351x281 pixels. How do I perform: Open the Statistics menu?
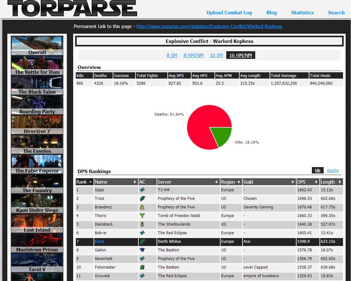coord(302,12)
